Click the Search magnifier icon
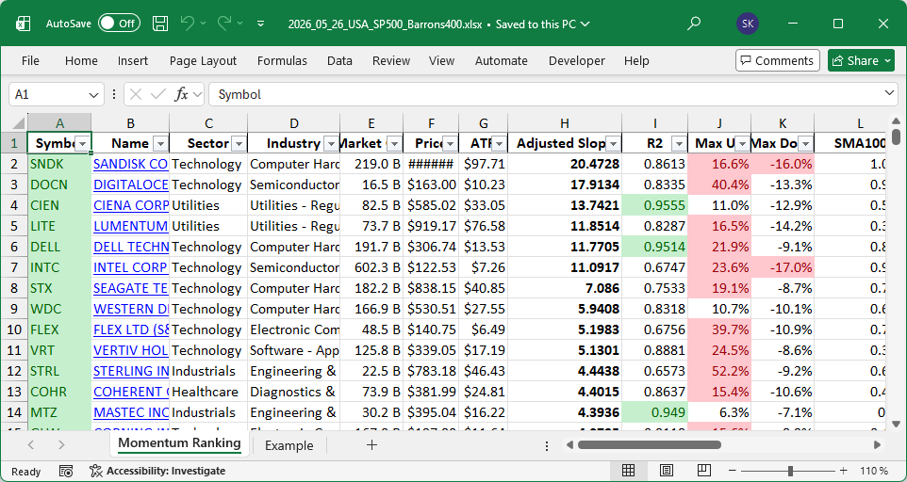907x482 pixels. pos(694,24)
